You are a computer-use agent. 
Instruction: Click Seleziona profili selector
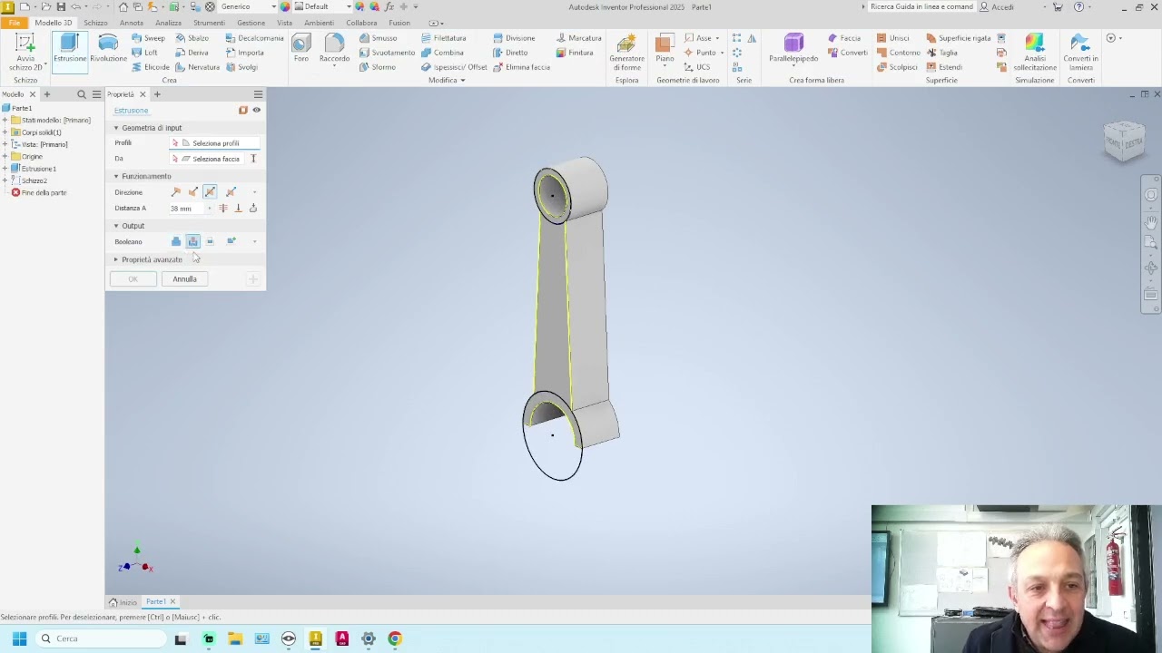(x=215, y=143)
